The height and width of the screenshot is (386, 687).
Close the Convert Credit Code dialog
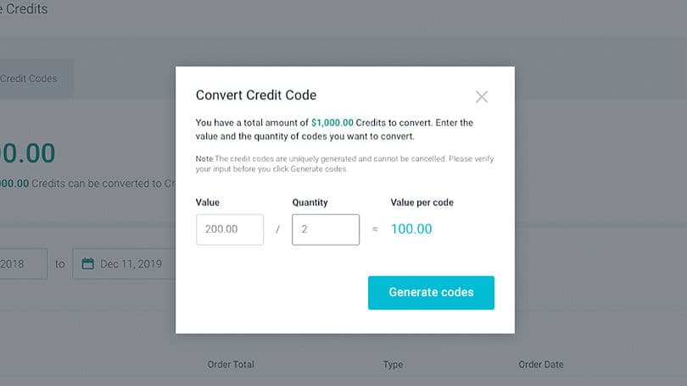[x=482, y=96]
